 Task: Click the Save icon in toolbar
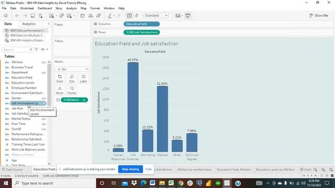pyautogui.click(x=32, y=16)
